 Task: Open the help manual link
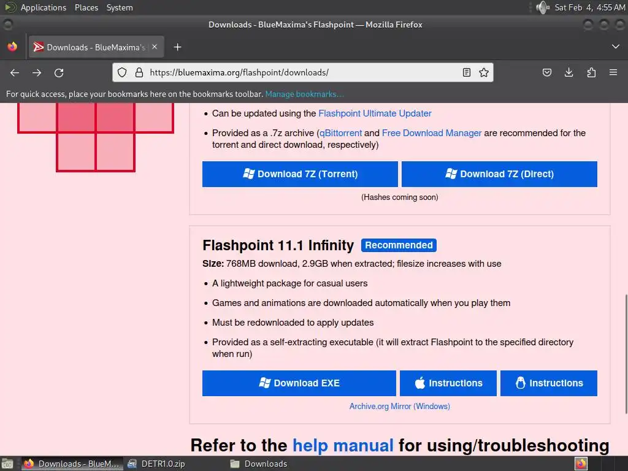coord(343,445)
